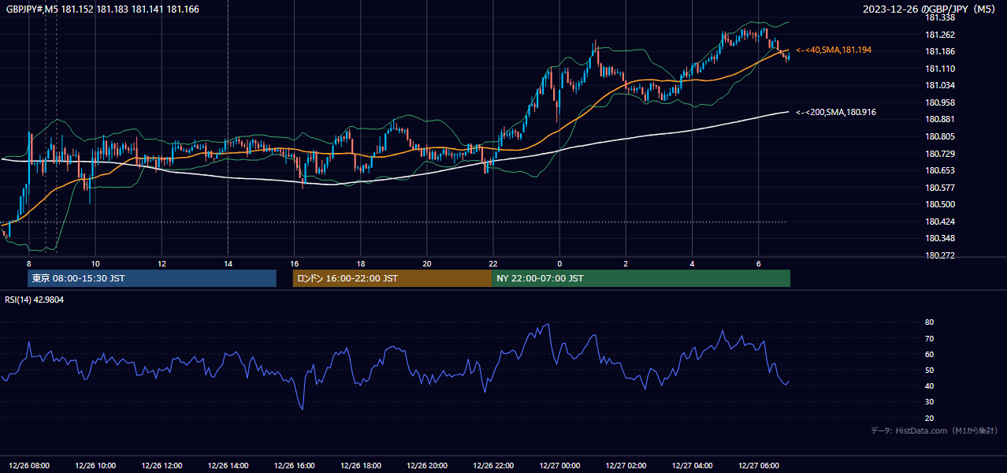Click price axis value 181.110
Image resolution: width=1007 pixels, height=473 pixels.
pos(940,69)
